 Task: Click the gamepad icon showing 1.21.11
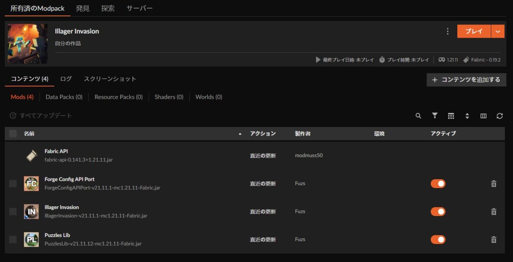pyautogui.click(x=441, y=60)
